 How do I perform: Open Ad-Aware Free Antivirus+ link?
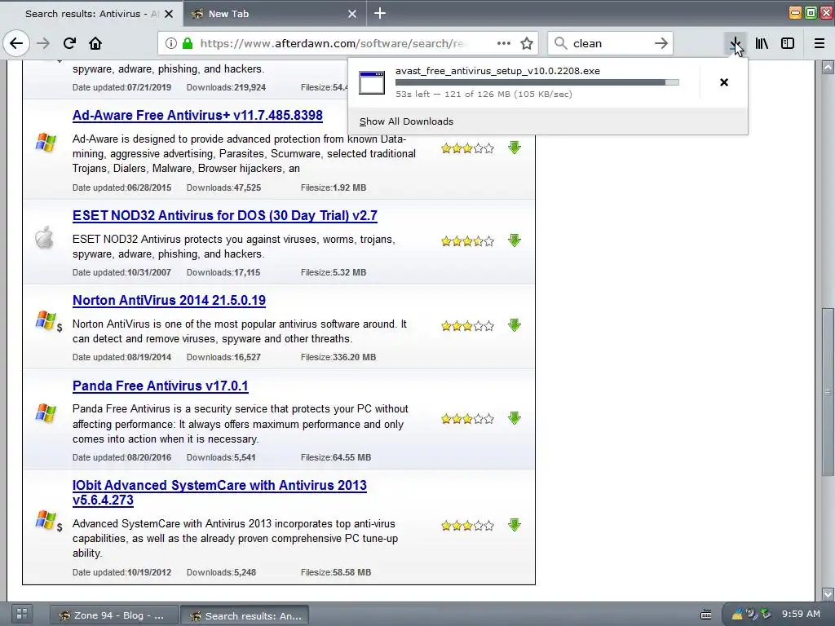[x=197, y=115]
